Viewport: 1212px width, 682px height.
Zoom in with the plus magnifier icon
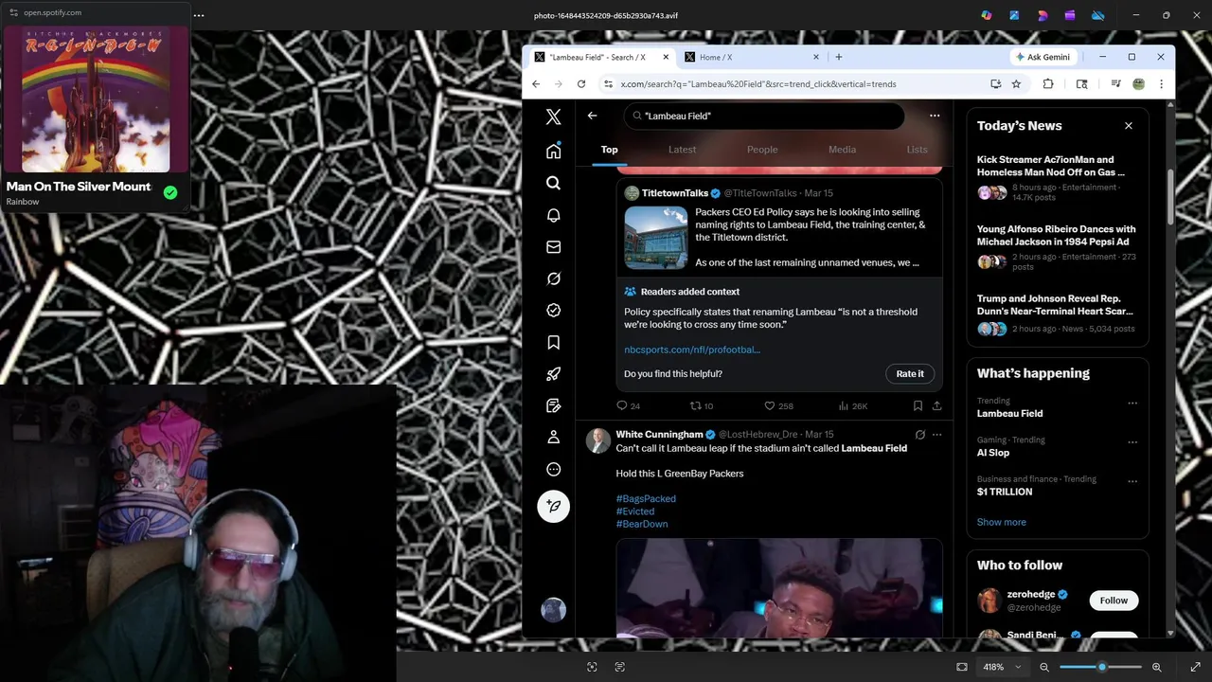point(1156,667)
